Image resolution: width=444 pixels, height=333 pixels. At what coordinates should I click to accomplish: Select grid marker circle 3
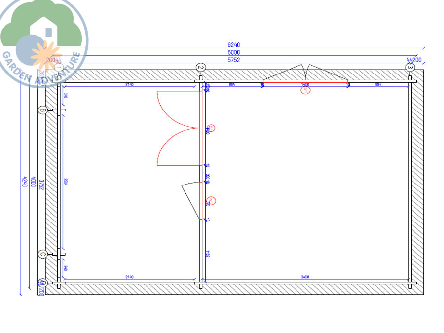(x=410, y=67)
